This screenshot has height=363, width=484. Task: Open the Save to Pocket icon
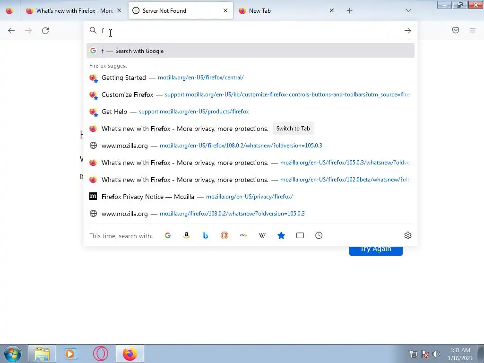(x=456, y=30)
